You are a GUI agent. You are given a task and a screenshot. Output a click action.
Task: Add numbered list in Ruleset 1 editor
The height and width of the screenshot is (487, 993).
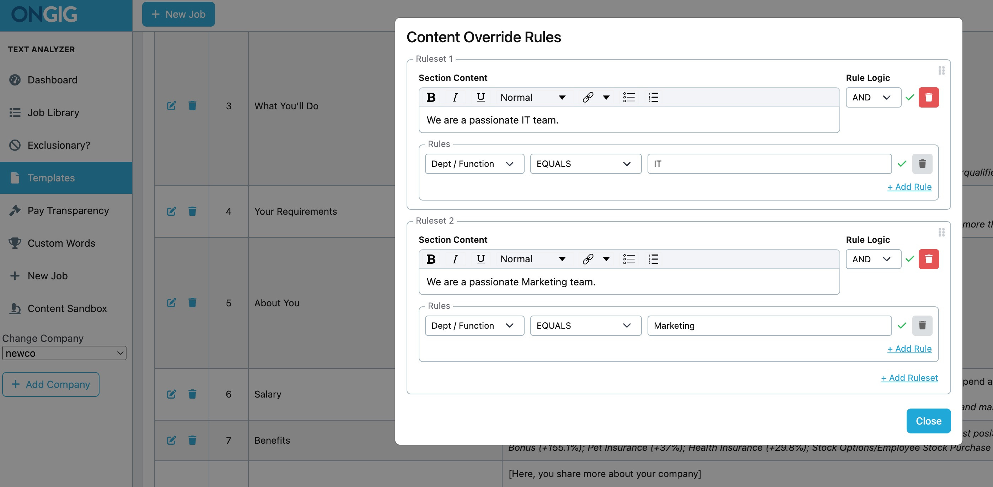pyautogui.click(x=653, y=97)
